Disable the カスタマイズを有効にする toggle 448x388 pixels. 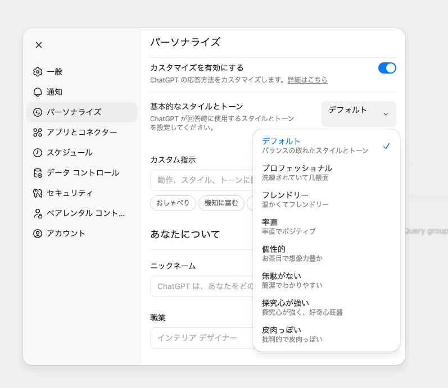(x=387, y=68)
